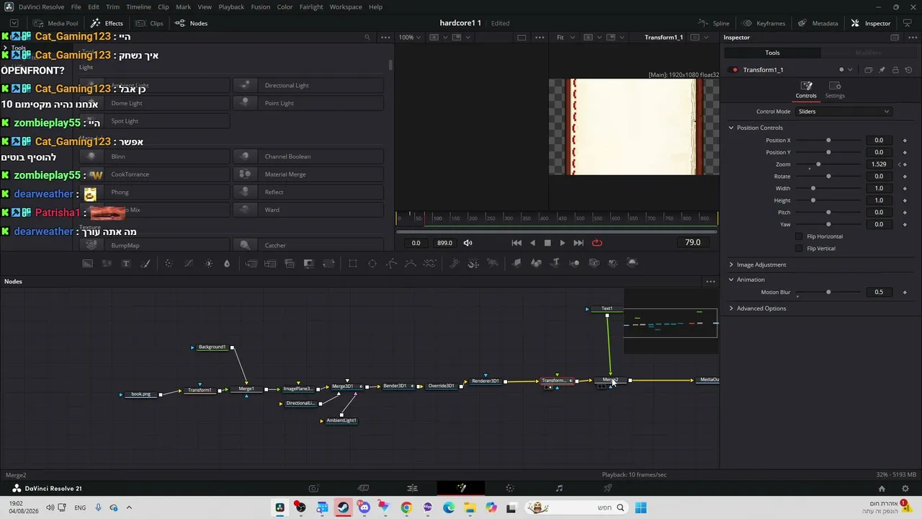Toggle Motion Blur keyframe diamond
Viewport: 922px width, 519px height.
905,292
